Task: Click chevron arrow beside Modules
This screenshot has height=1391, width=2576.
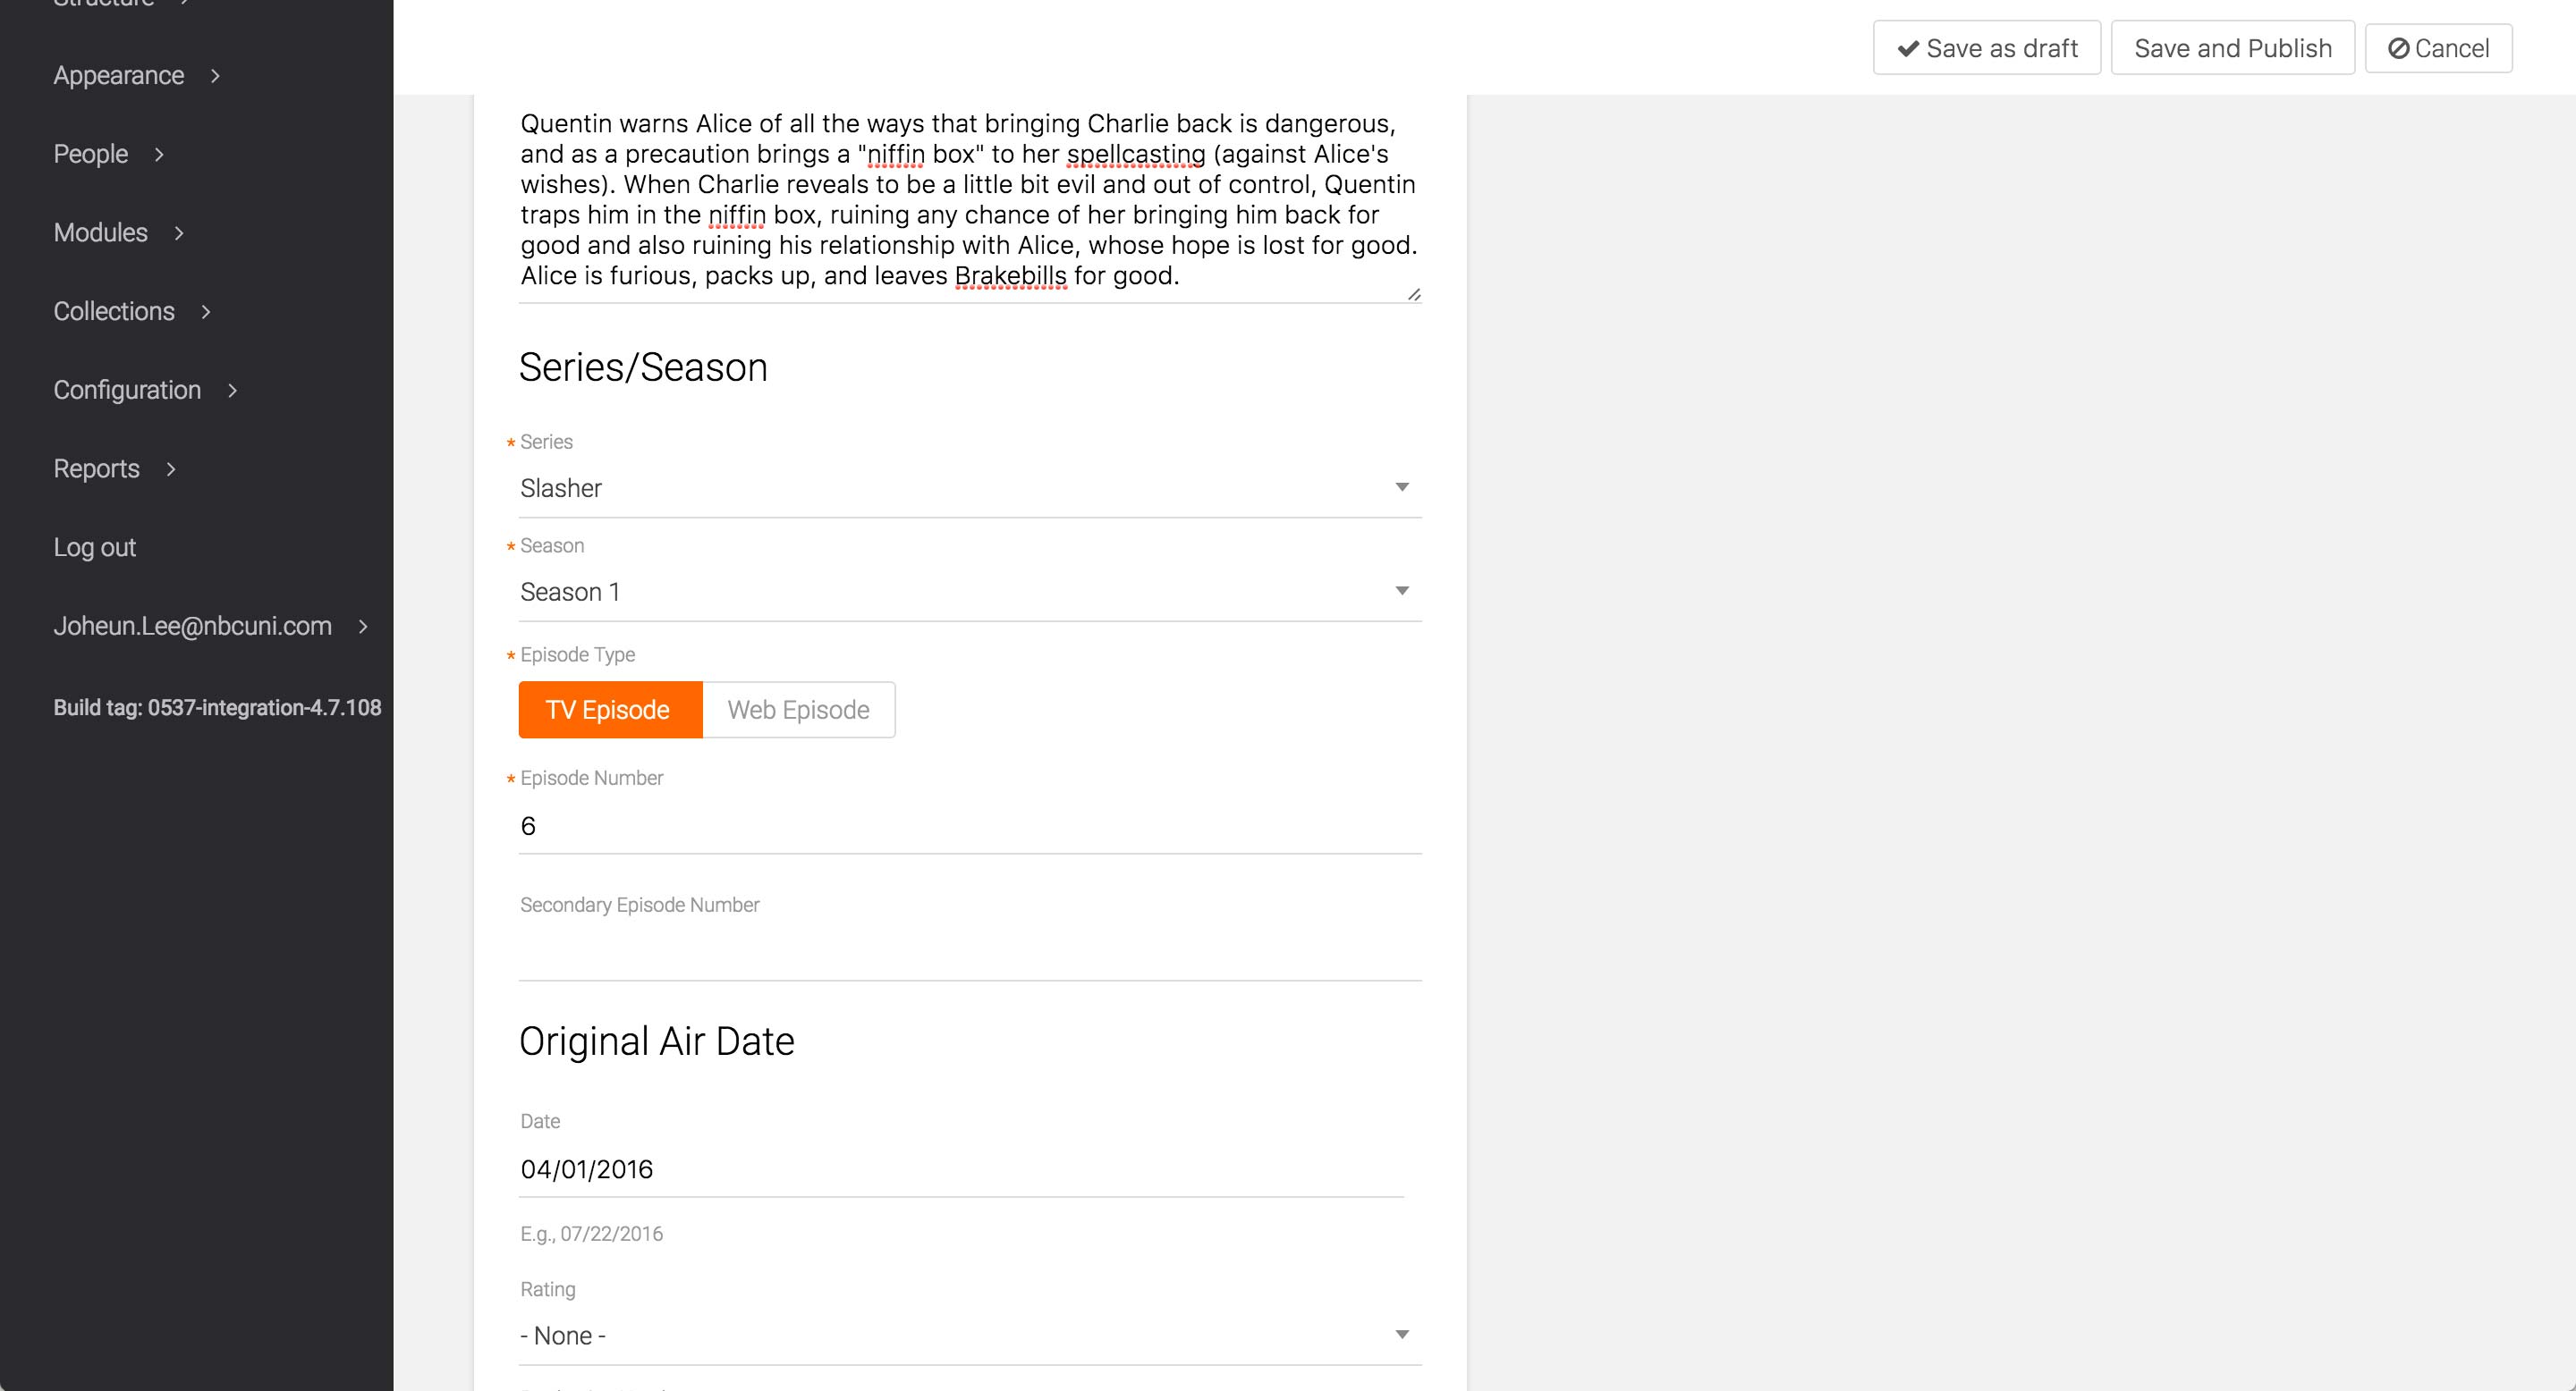Action: 179,232
